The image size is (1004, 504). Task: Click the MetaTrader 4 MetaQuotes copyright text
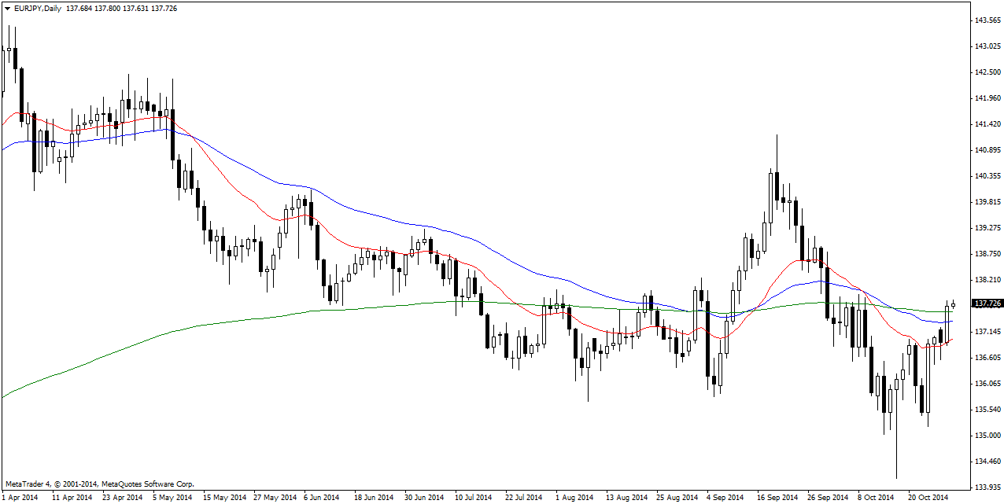[99, 484]
